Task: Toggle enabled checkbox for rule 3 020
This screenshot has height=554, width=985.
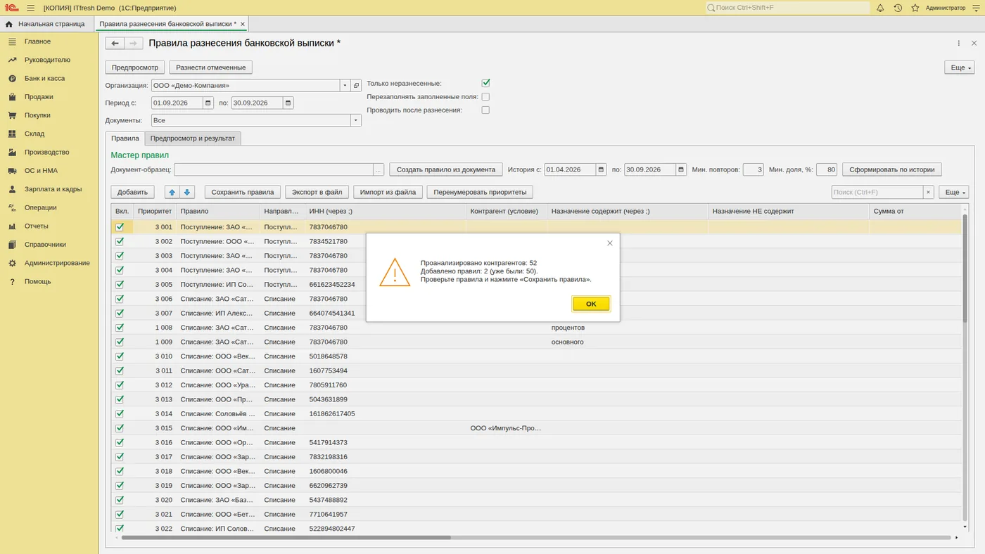Action: (x=120, y=499)
